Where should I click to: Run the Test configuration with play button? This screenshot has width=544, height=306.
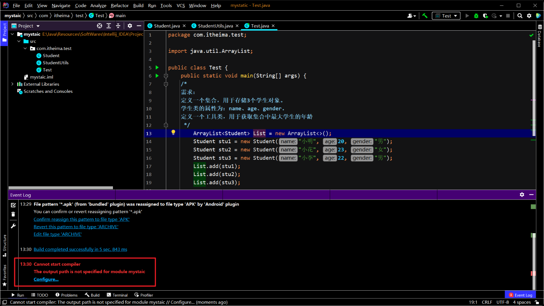click(467, 16)
